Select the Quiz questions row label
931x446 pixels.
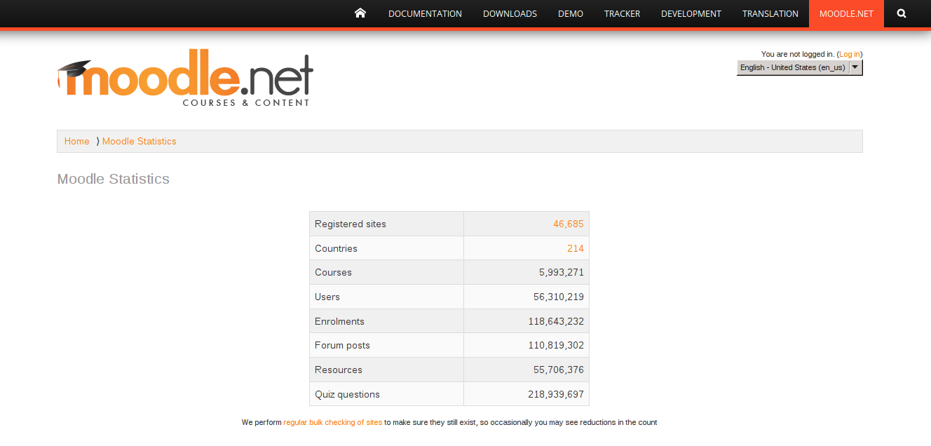click(x=347, y=394)
